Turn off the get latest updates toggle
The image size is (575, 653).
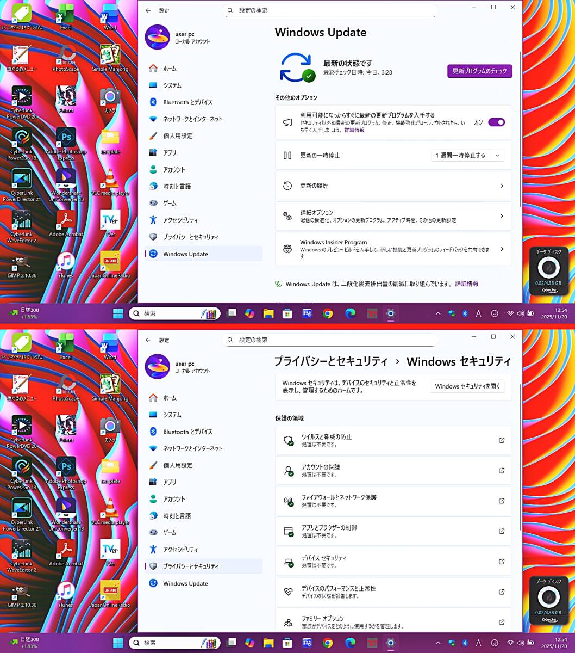pyautogui.click(x=496, y=122)
